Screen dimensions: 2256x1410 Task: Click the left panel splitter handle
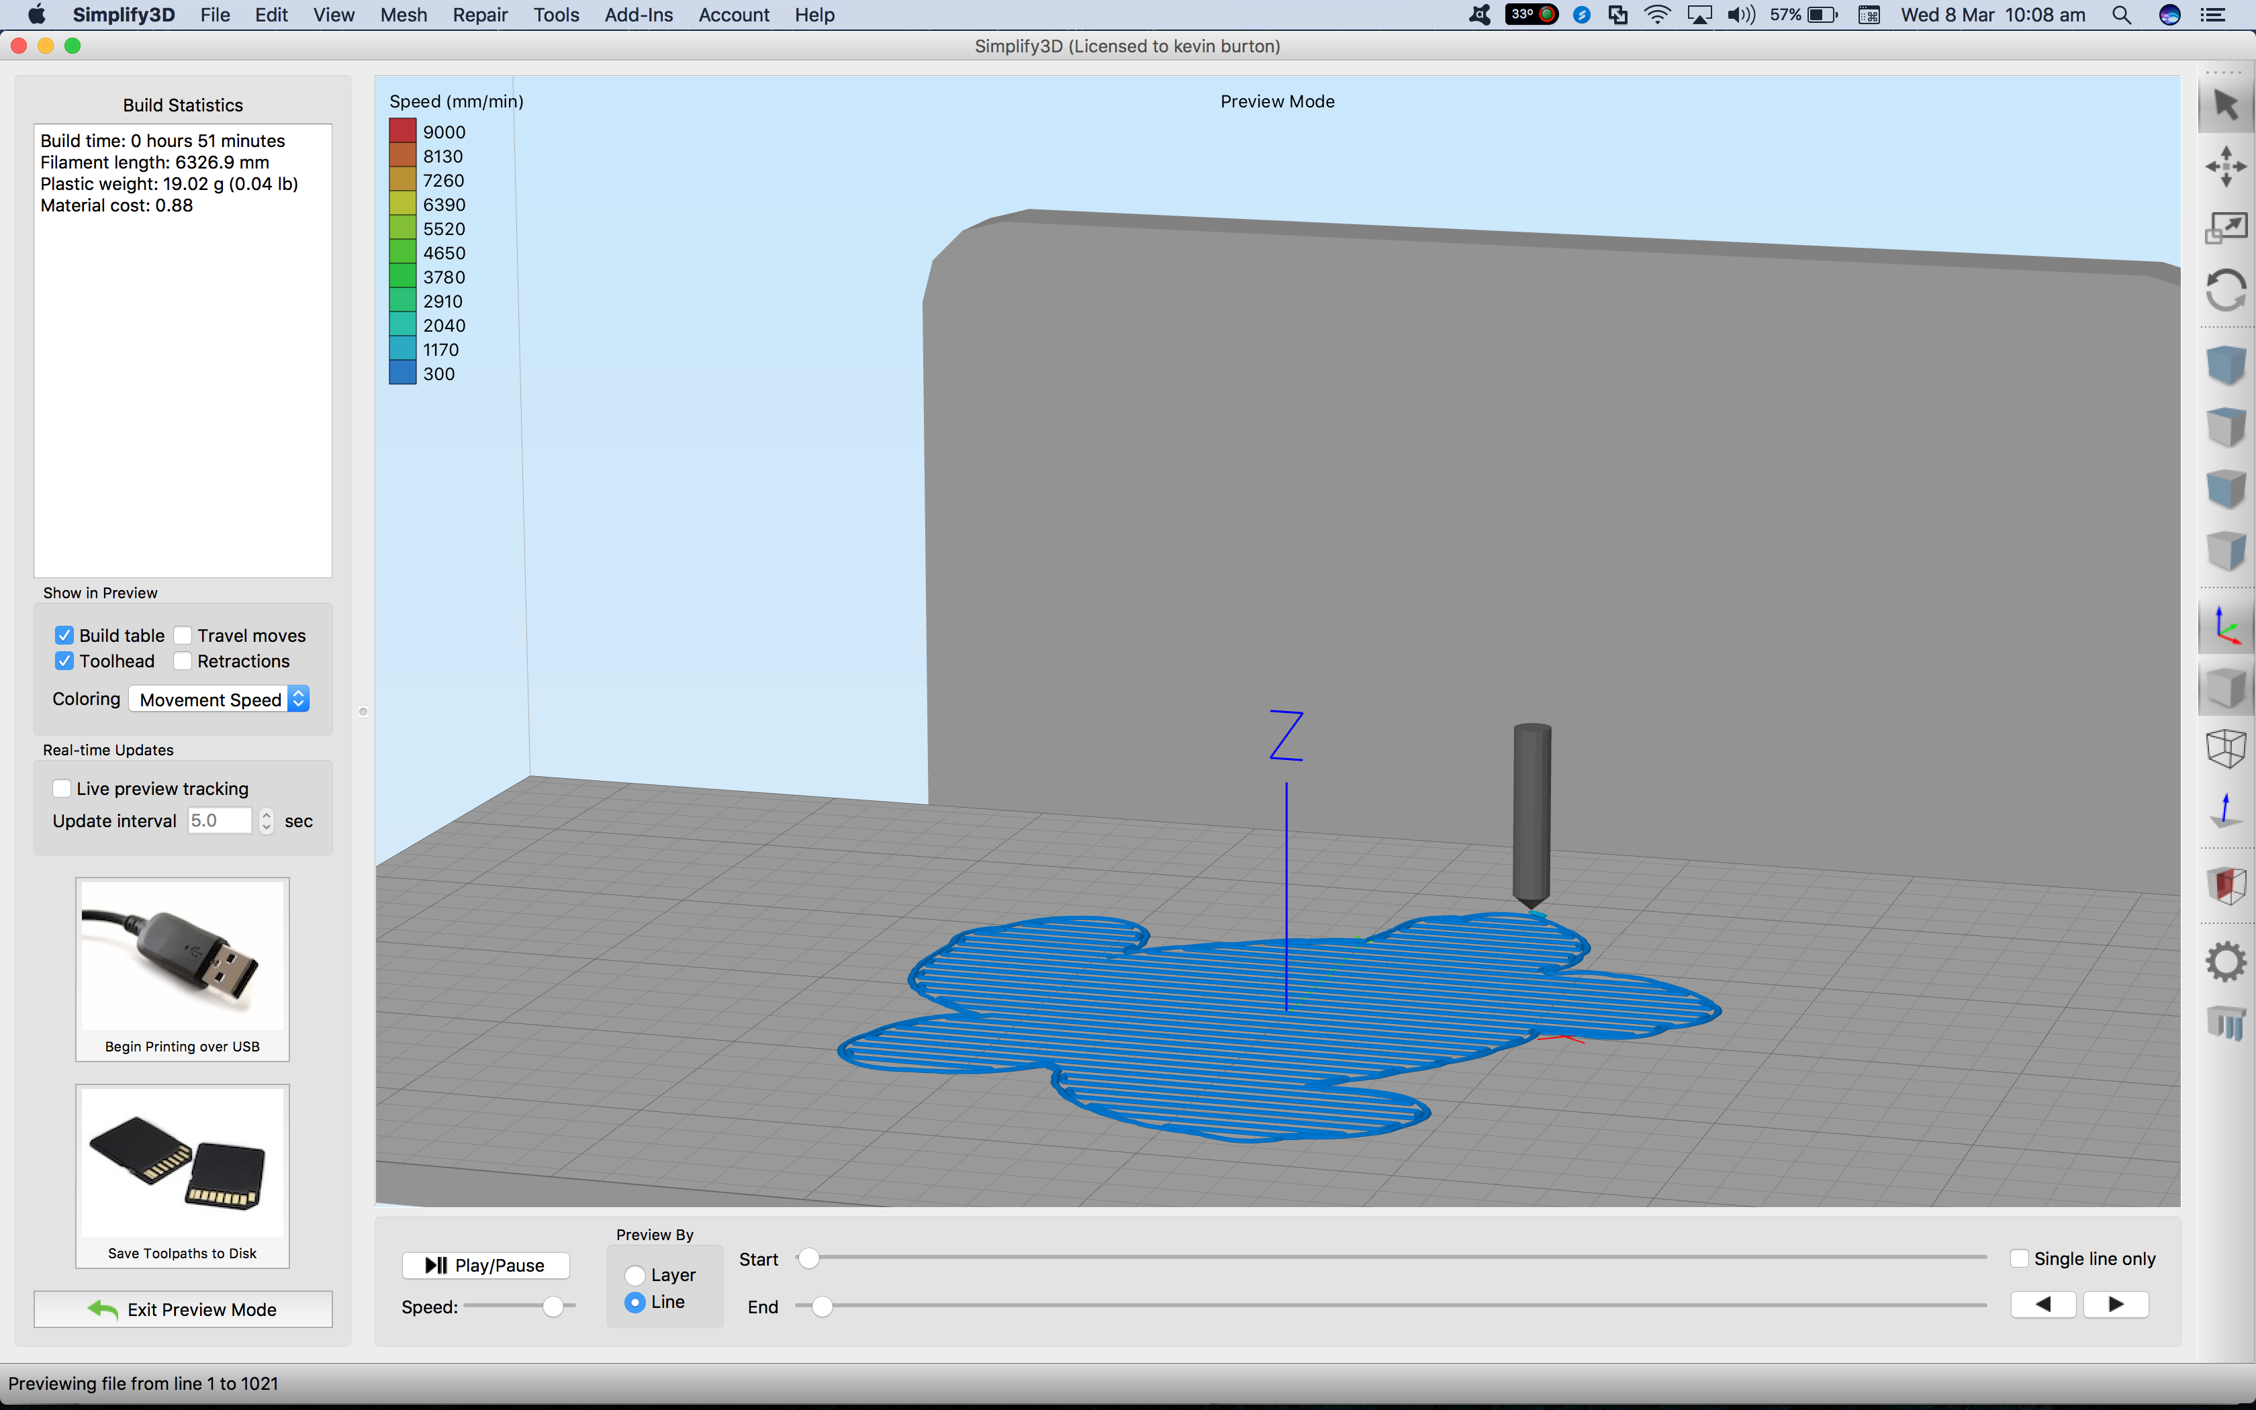tap(363, 712)
